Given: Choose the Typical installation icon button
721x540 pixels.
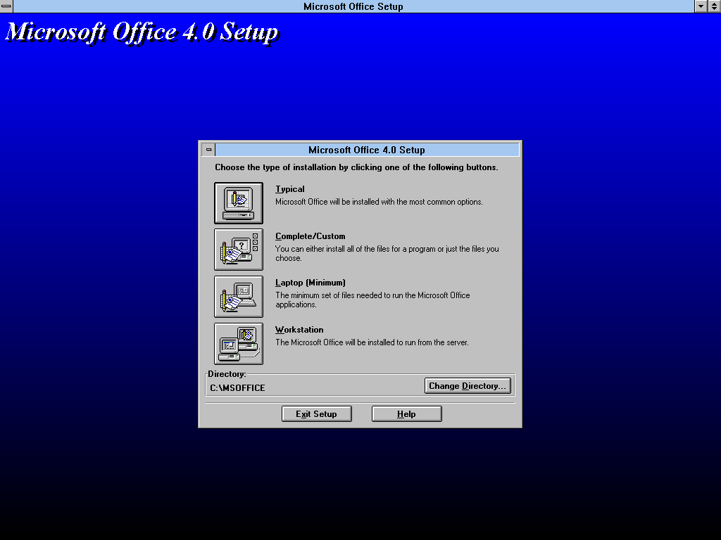Looking at the screenshot, I should click(239, 203).
